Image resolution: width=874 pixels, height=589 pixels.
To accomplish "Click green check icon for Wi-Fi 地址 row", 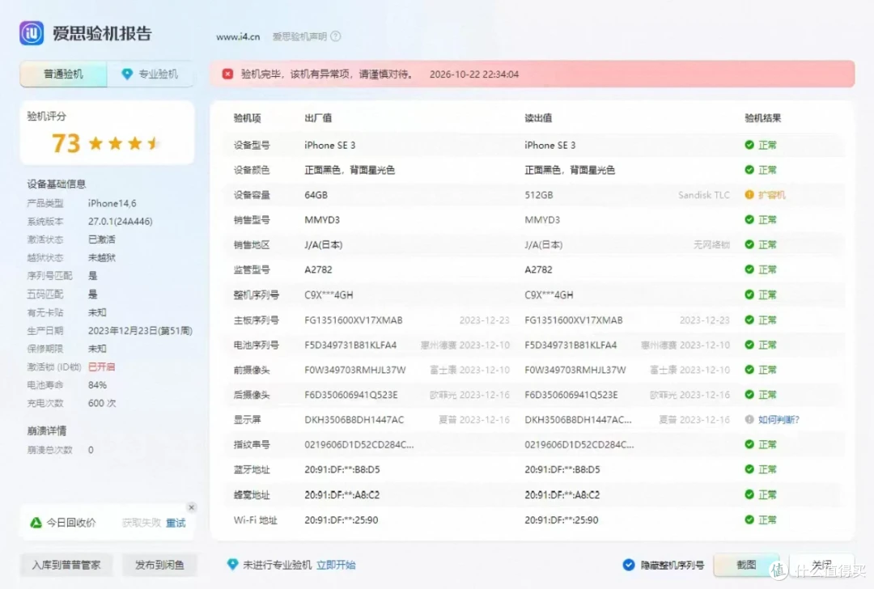I will coord(749,520).
